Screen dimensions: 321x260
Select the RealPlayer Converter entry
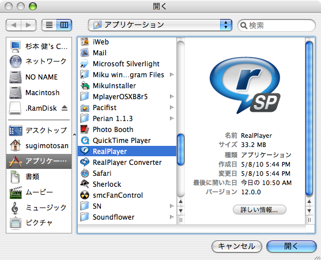(x=127, y=162)
